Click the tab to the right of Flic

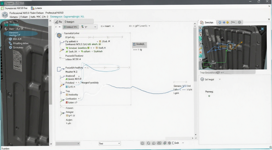[x=79, y=22]
